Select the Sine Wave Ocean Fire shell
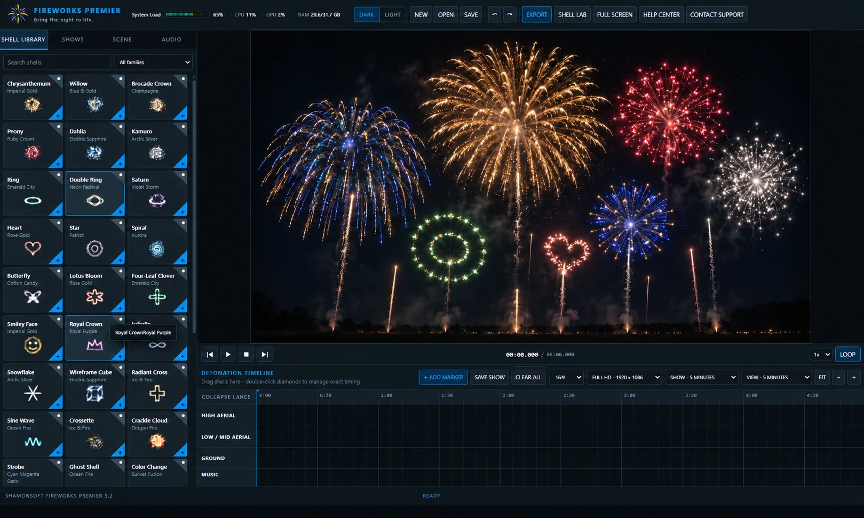 [x=33, y=434]
